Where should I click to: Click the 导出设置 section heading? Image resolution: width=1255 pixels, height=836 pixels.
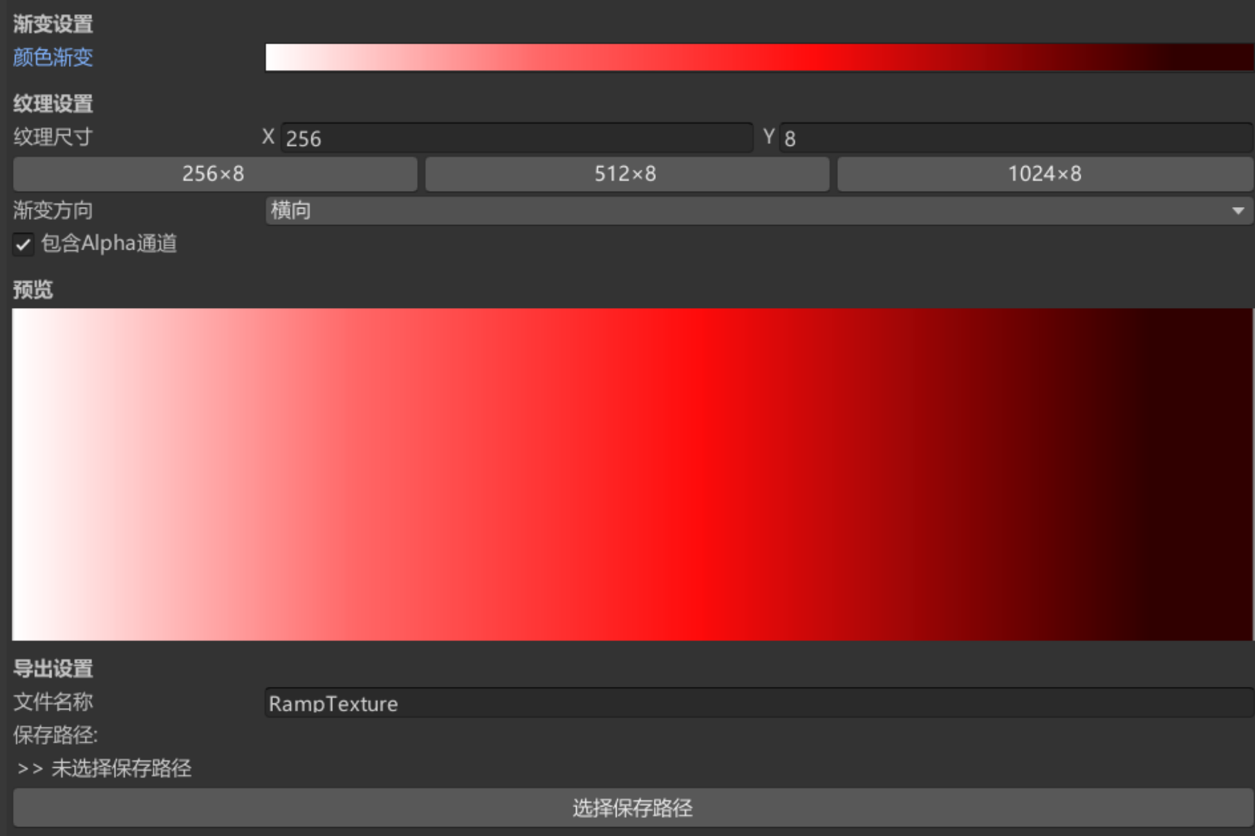click(x=53, y=669)
